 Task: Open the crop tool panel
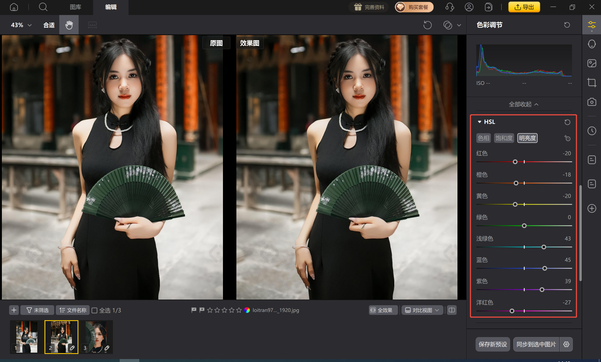pos(592,82)
